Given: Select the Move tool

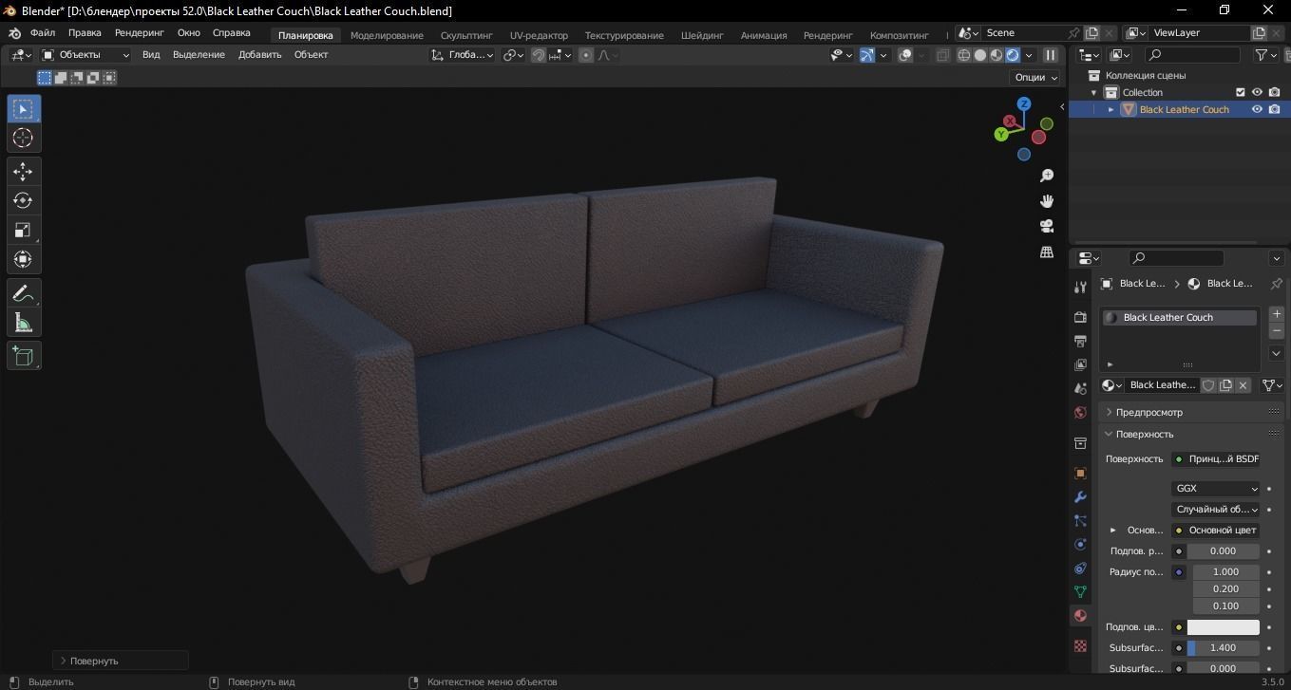Looking at the screenshot, I should (23, 171).
